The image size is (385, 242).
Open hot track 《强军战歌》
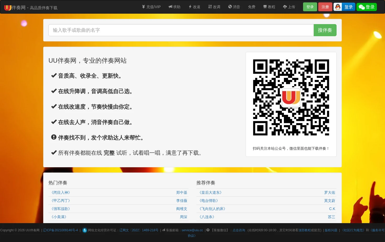(x=60, y=209)
